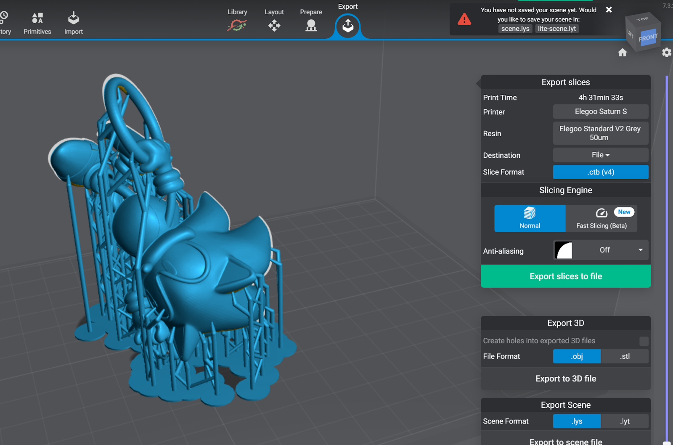Click the New badge on Fast Slicing

tap(624, 212)
